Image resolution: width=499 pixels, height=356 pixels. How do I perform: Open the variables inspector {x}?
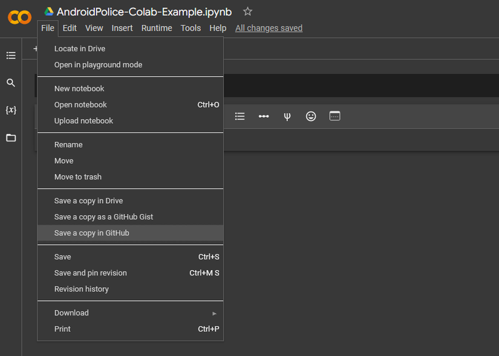10,110
